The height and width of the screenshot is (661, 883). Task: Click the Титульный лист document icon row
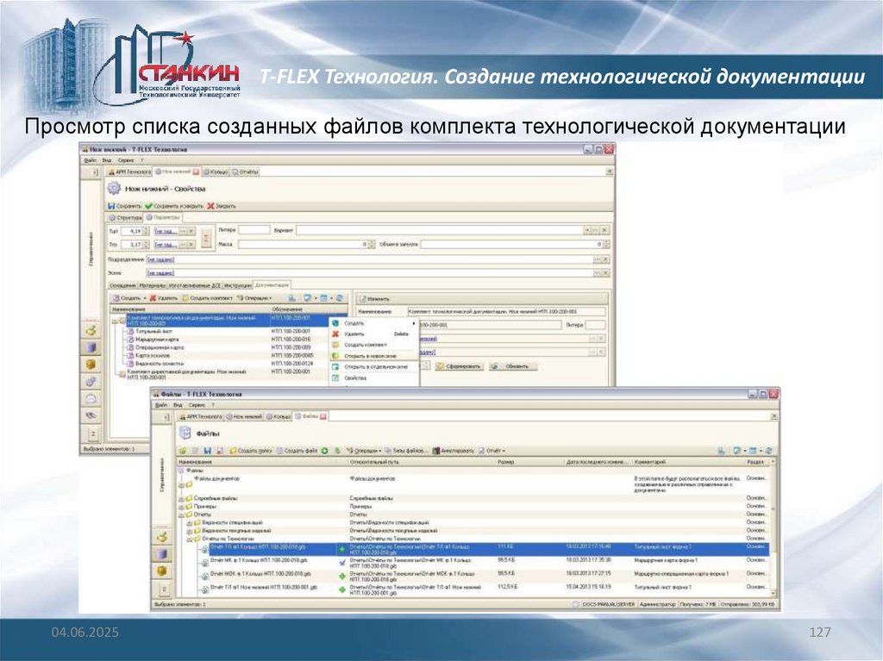(130, 331)
